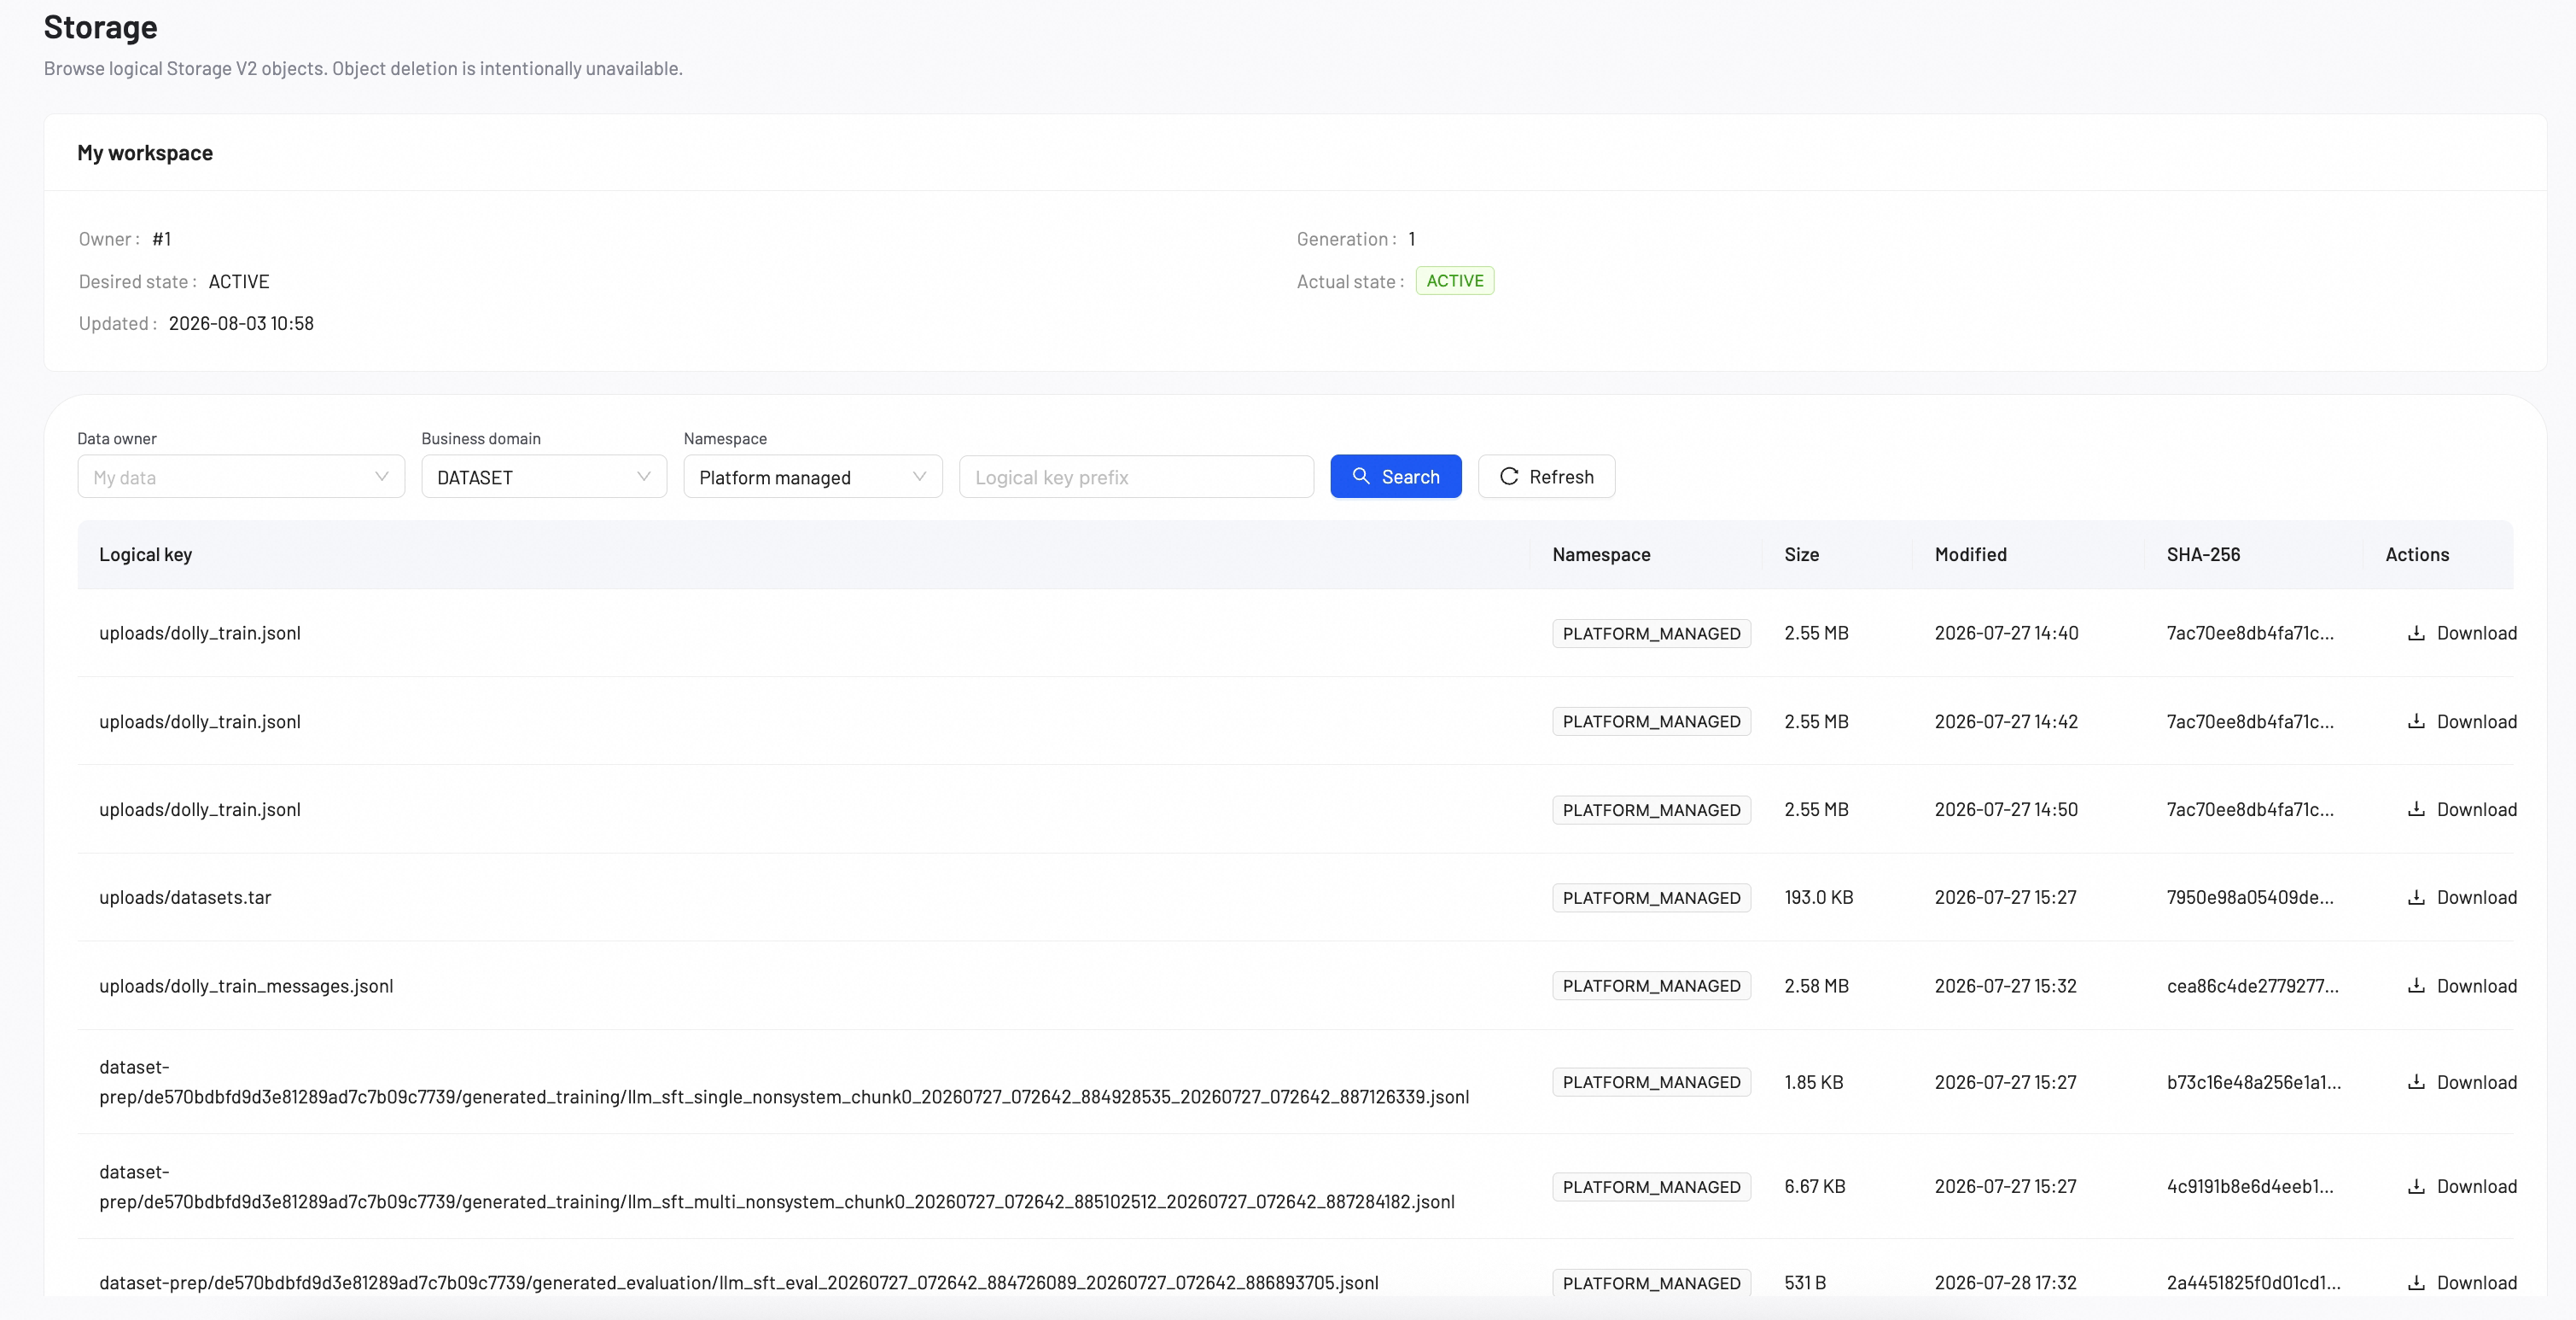The image size is (2576, 1320).
Task: Open the Namespace Platform managed dropdown
Action: (x=813, y=477)
